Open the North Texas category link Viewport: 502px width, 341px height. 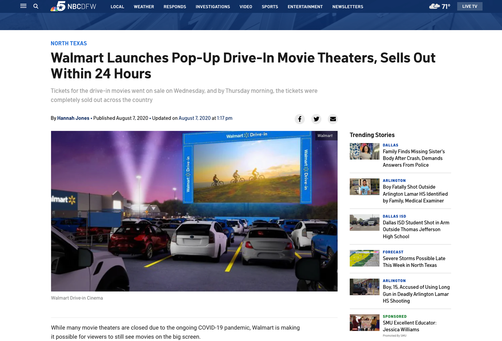pyautogui.click(x=69, y=43)
